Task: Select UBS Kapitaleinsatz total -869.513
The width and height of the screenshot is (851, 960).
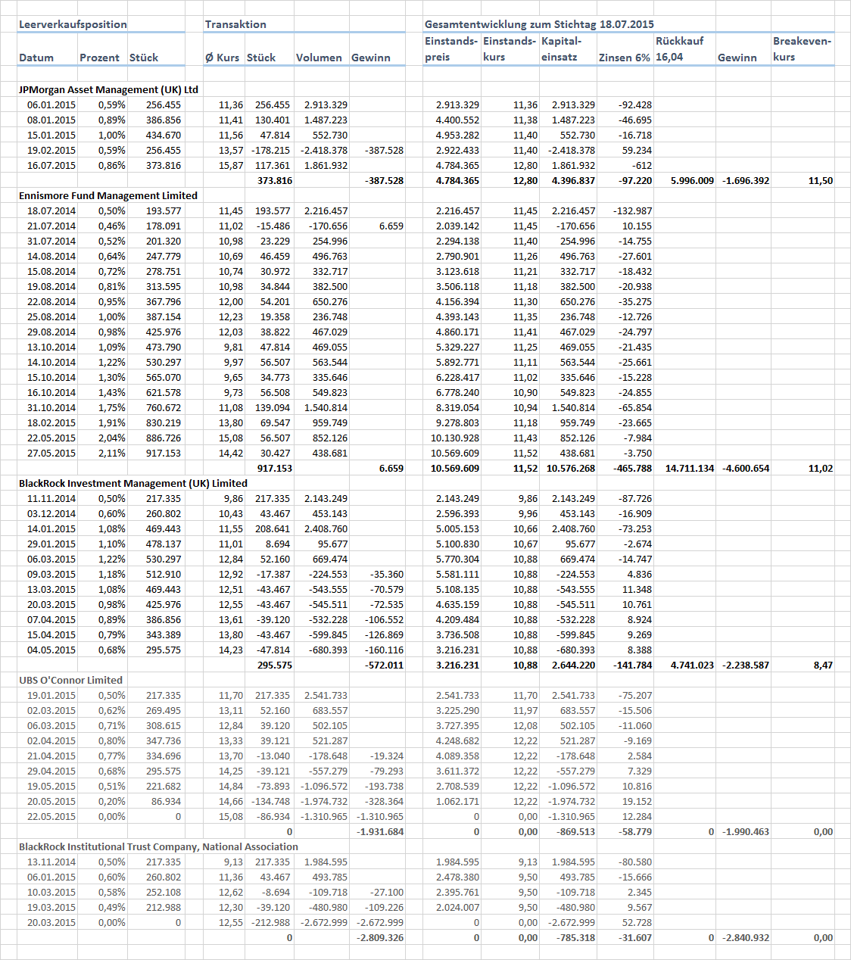Action: 575,831
